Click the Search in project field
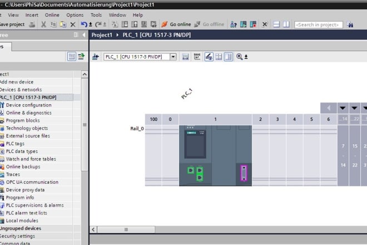The height and width of the screenshot is (245, 367). (319, 24)
